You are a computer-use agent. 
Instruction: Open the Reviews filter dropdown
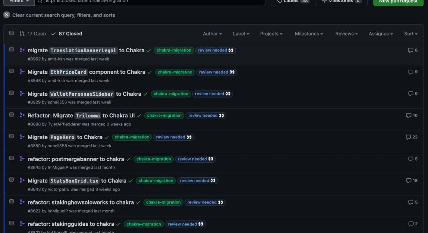pyautogui.click(x=346, y=34)
